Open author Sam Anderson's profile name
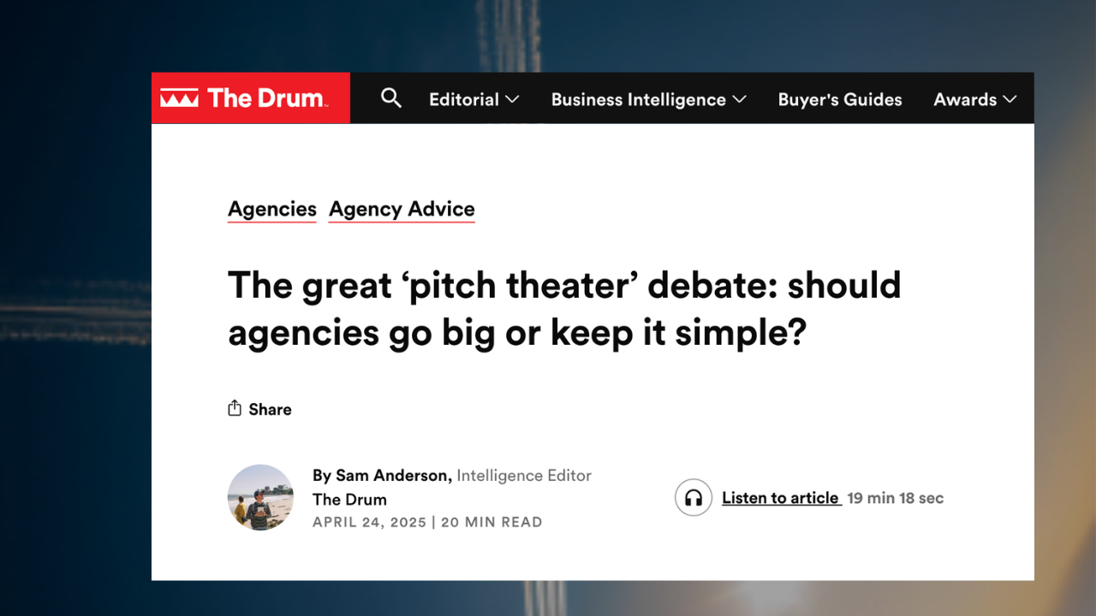Screen dimensions: 1096x616 [392, 475]
